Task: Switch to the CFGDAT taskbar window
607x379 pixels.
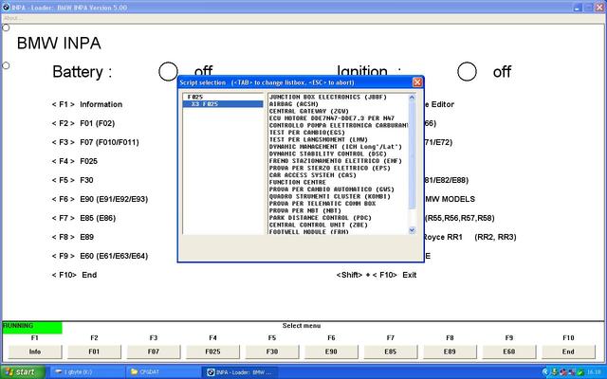Action: (x=164, y=372)
